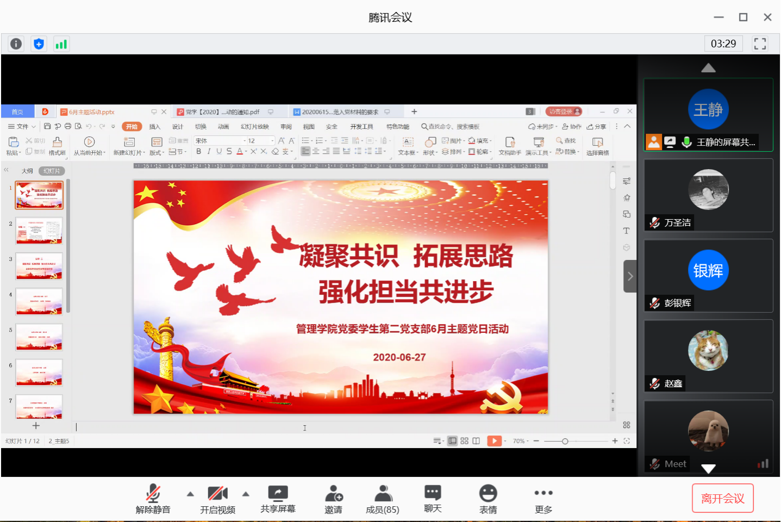The image size is (781, 522).
Task: Go to WPS 首页 home tab
Action: click(x=17, y=112)
